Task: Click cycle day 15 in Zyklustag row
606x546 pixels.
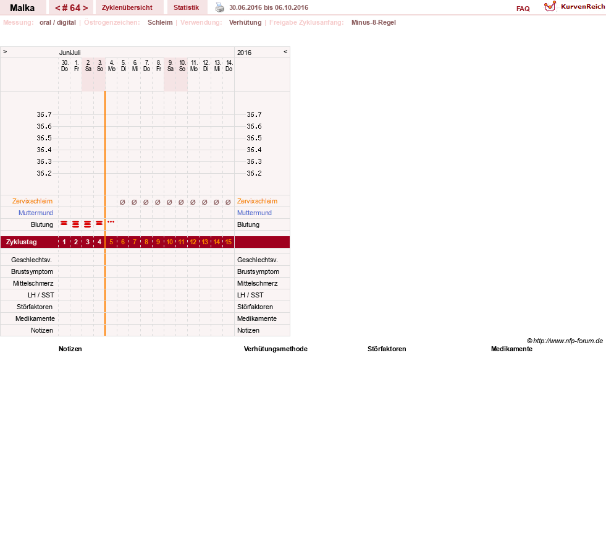Action: pos(229,242)
